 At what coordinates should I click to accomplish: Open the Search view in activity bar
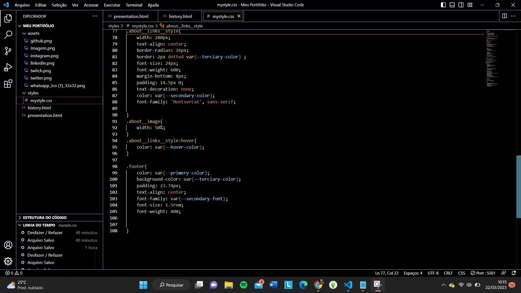tap(8, 35)
